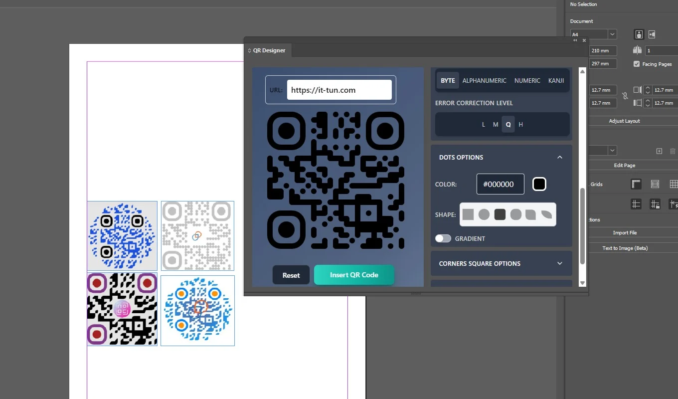Click the Insert QR Code button
Image resolution: width=678 pixels, height=399 pixels.
354,275
